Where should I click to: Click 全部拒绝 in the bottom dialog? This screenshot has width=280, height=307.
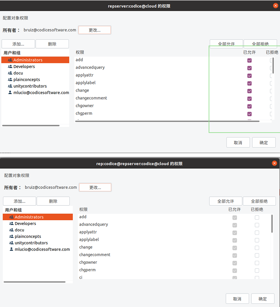pyautogui.click(x=259, y=201)
